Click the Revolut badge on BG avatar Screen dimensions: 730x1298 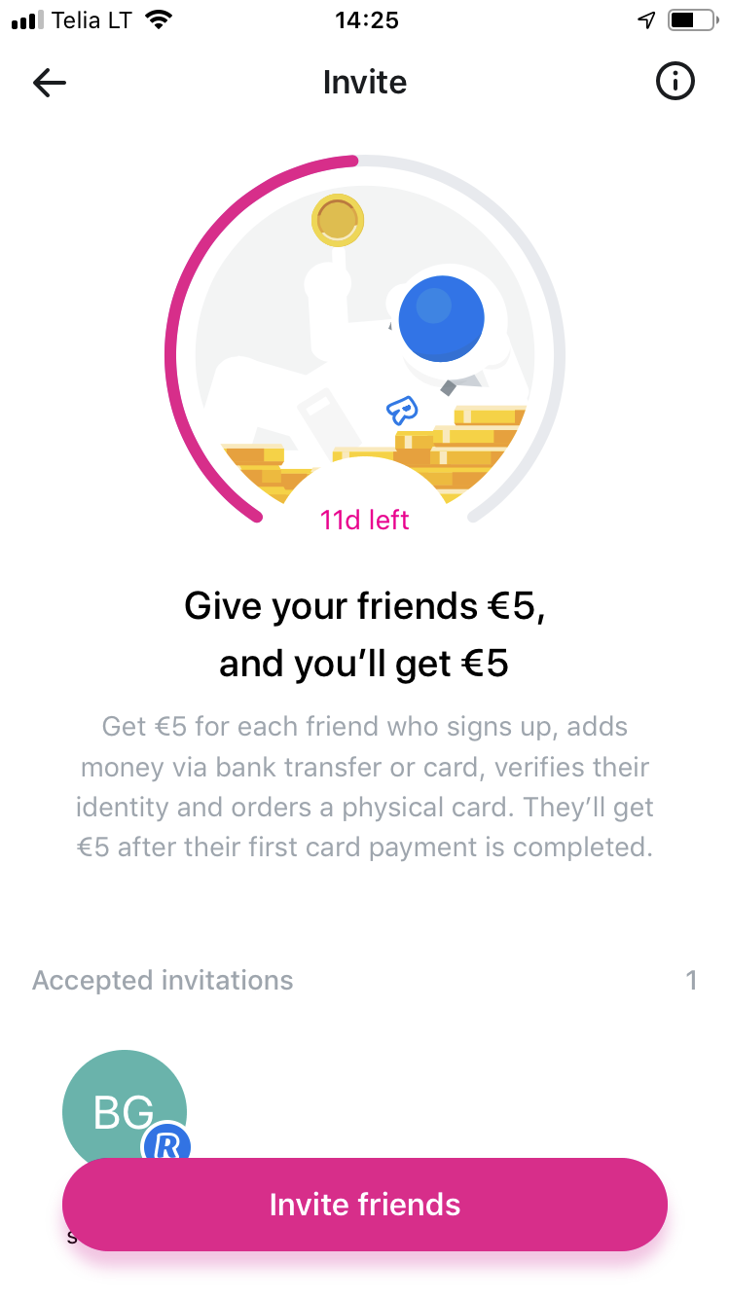[x=166, y=1146]
